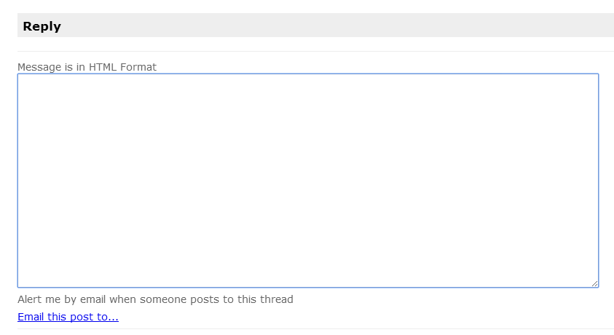Click the text "when someone posts to this thread"
Screen dimensions: 614x335
201,299
